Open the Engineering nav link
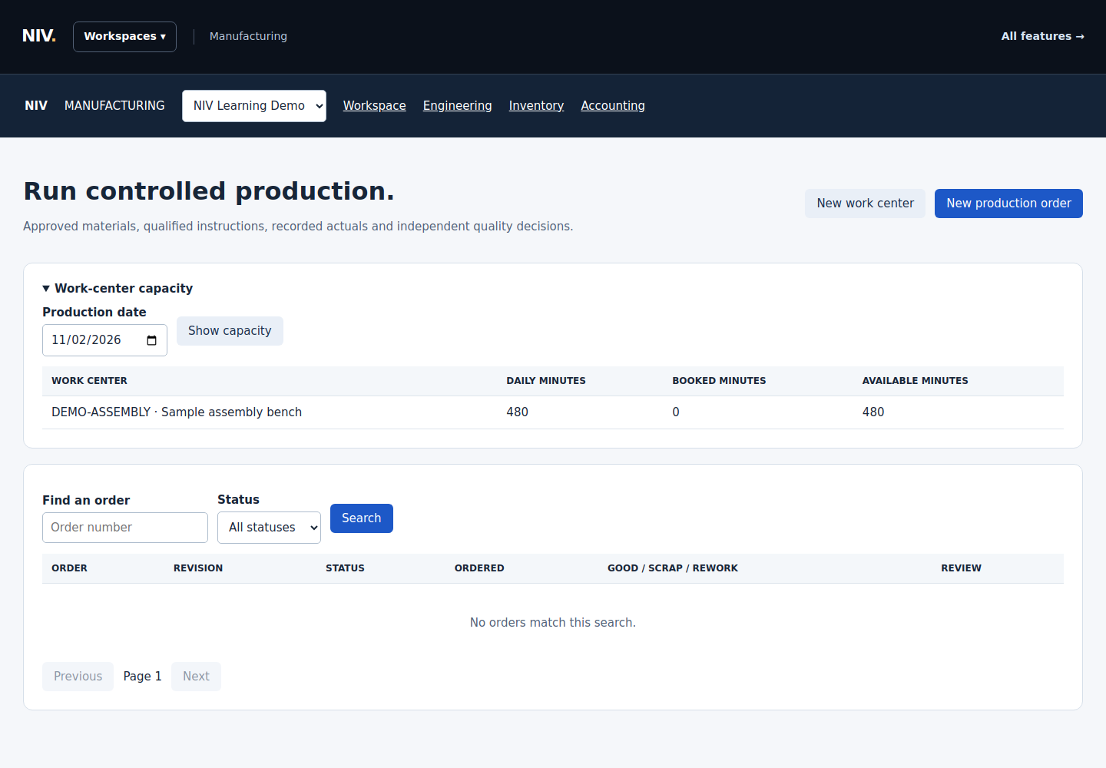This screenshot has width=1106, height=768. coord(458,106)
